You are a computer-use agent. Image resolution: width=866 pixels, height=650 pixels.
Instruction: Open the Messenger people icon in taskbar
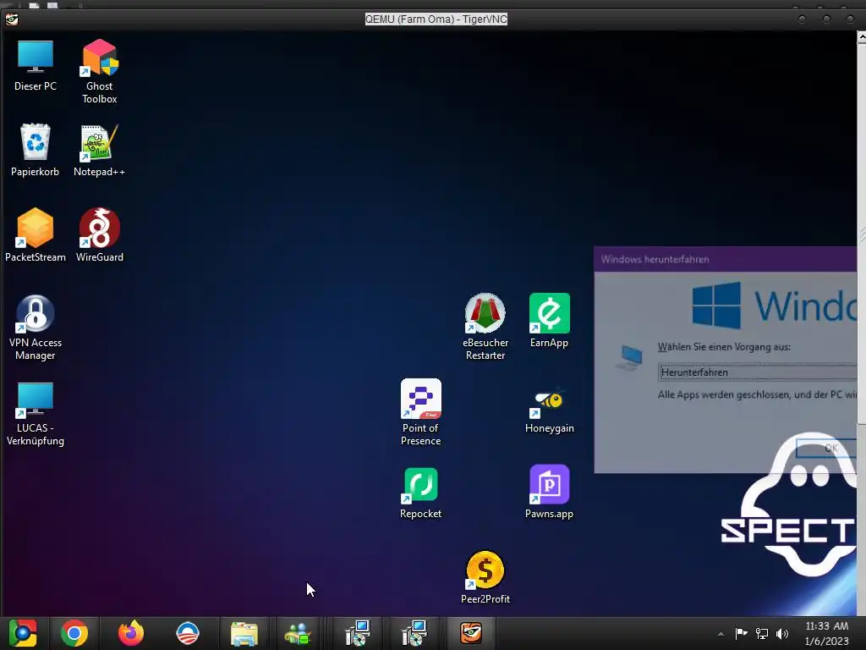click(x=299, y=633)
